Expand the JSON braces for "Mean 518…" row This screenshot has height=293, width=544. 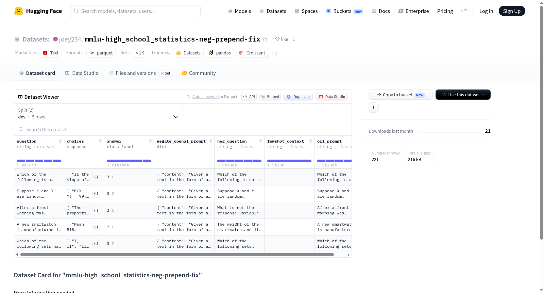click(96, 227)
